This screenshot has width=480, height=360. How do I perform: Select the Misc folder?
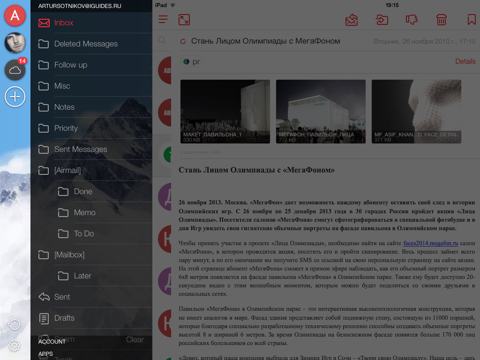(91, 86)
